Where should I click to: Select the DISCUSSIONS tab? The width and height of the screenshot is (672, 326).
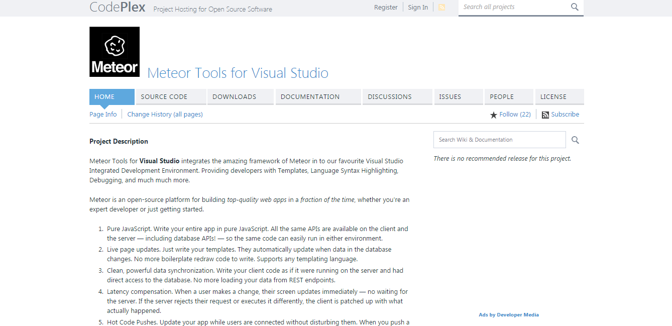pyautogui.click(x=398, y=96)
